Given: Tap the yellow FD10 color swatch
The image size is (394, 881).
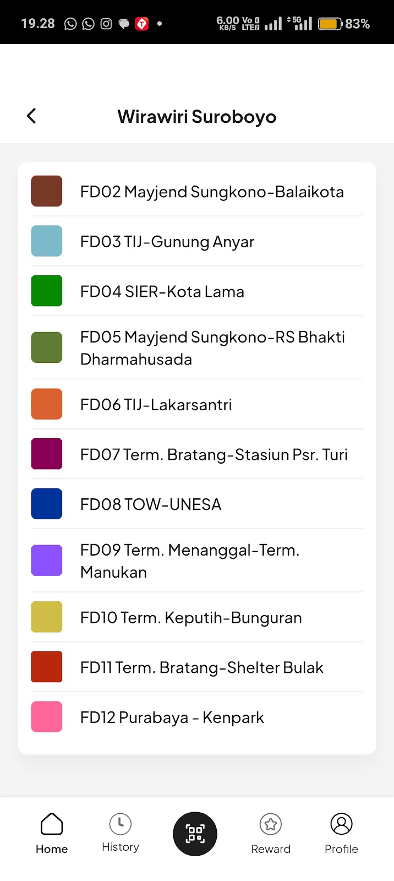Looking at the screenshot, I should pyautogui.click(x=47, y=617).
